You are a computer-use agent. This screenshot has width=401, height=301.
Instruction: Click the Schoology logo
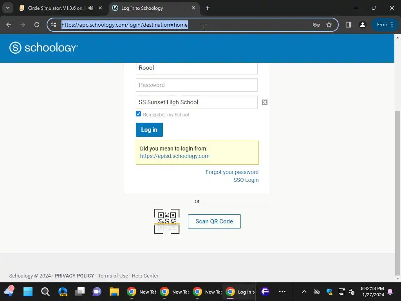43,47
